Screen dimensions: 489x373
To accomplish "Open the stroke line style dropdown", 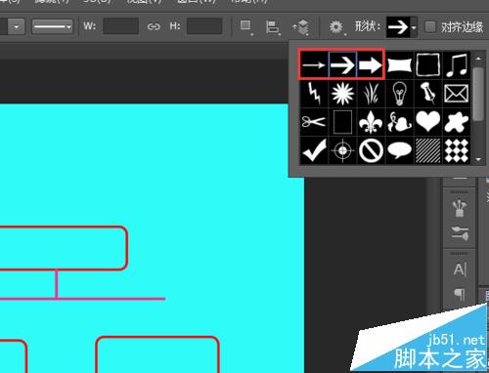I will click(x=52, y=26).
